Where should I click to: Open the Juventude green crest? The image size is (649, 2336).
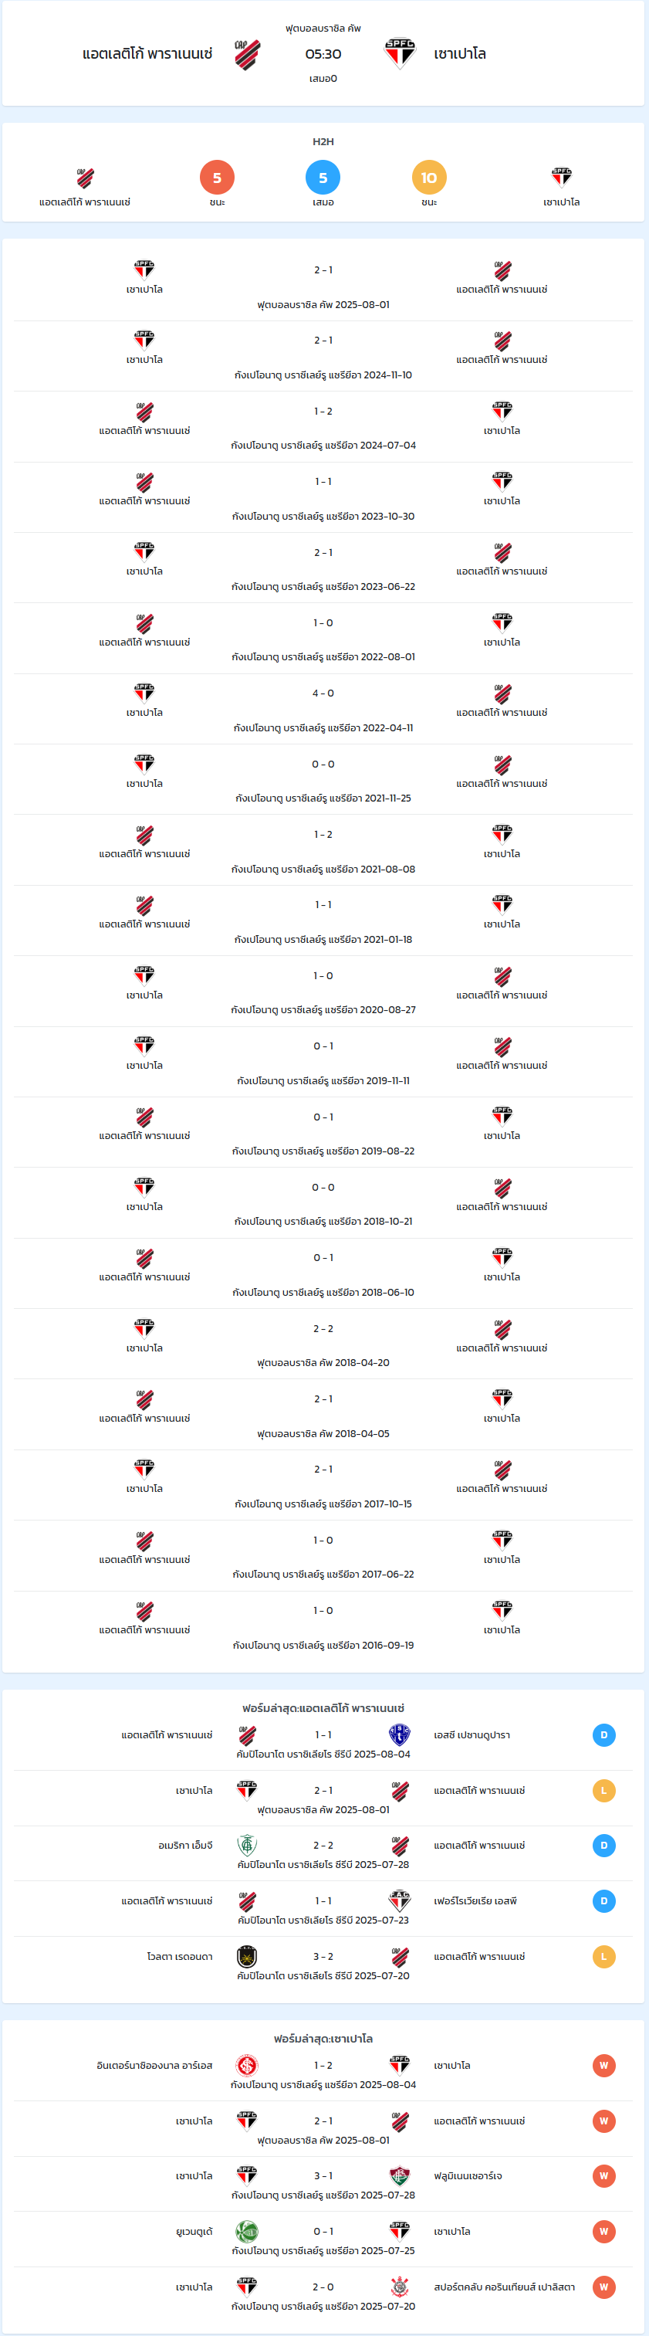246,2232
